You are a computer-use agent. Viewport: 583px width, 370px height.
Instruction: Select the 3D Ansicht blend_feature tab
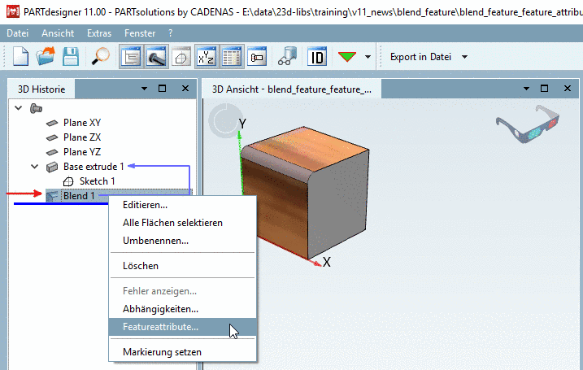[x=291, y=89]
